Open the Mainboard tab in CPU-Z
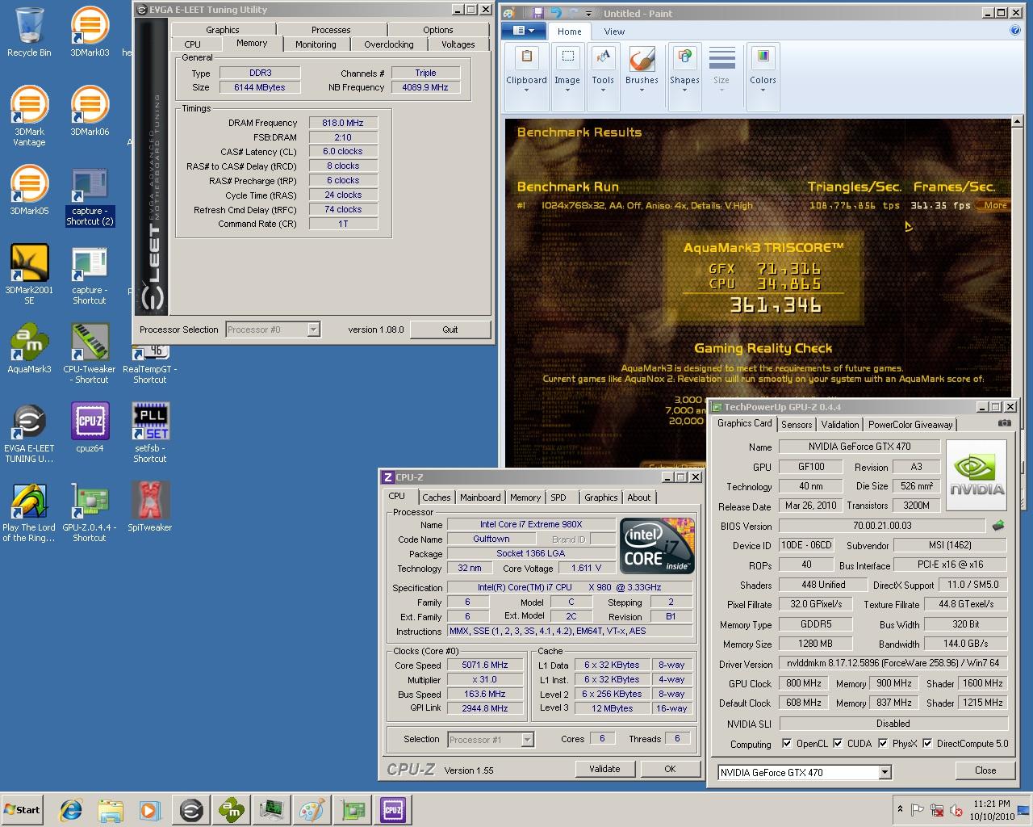 (480, 497)
